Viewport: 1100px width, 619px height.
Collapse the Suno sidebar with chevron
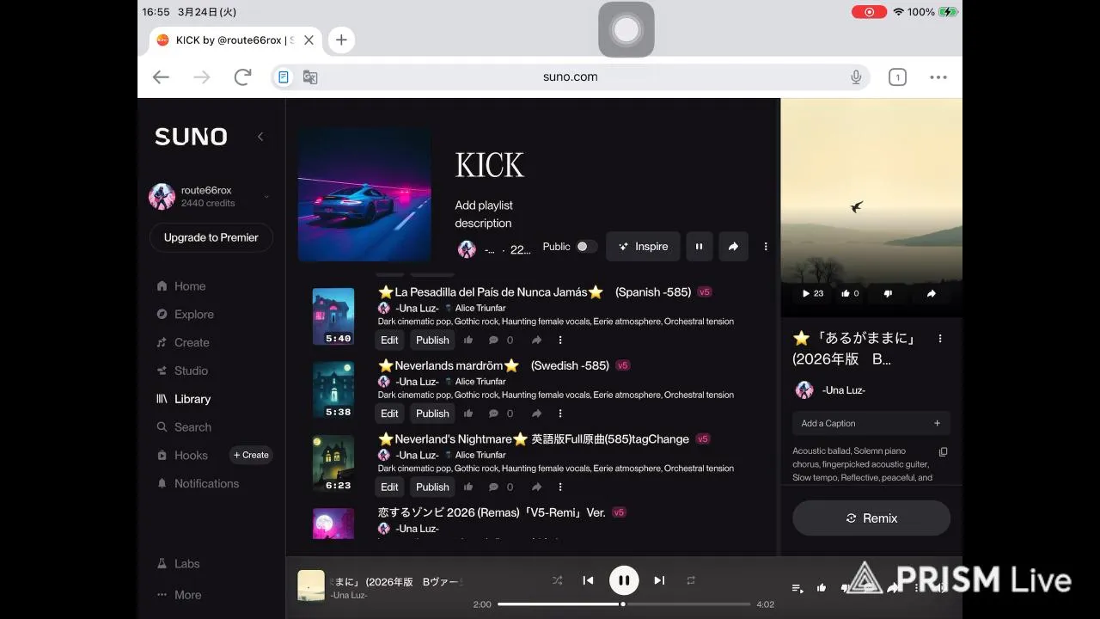point(260,137)
